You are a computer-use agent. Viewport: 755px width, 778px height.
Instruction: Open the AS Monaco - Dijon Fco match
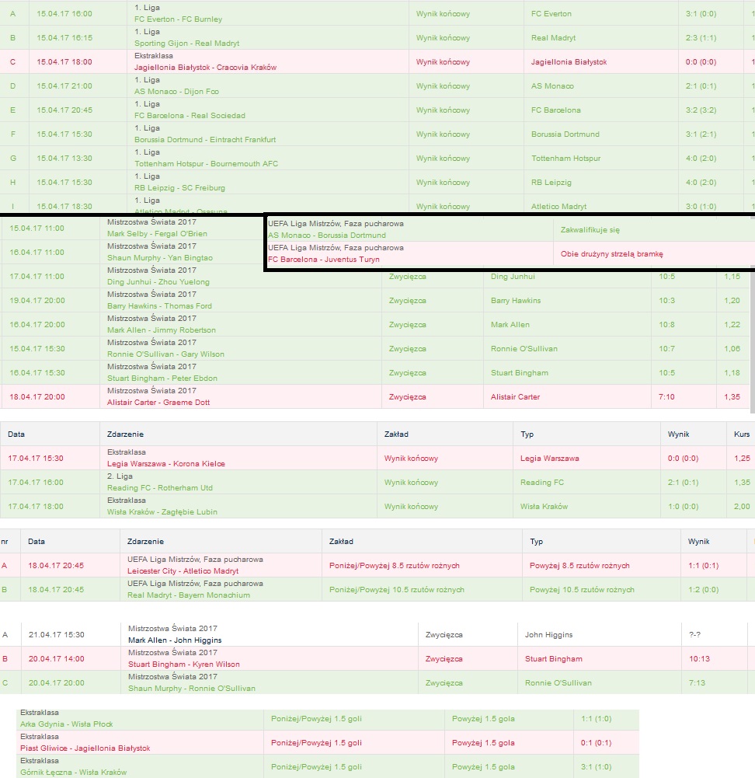176,91
